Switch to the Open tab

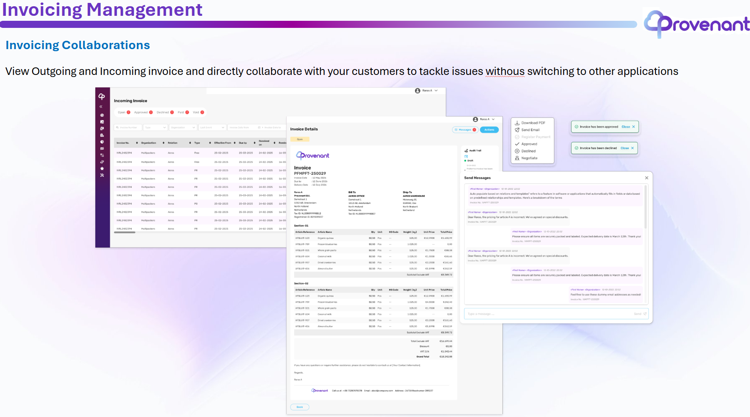pyautogui.click(x=124, y=112)
